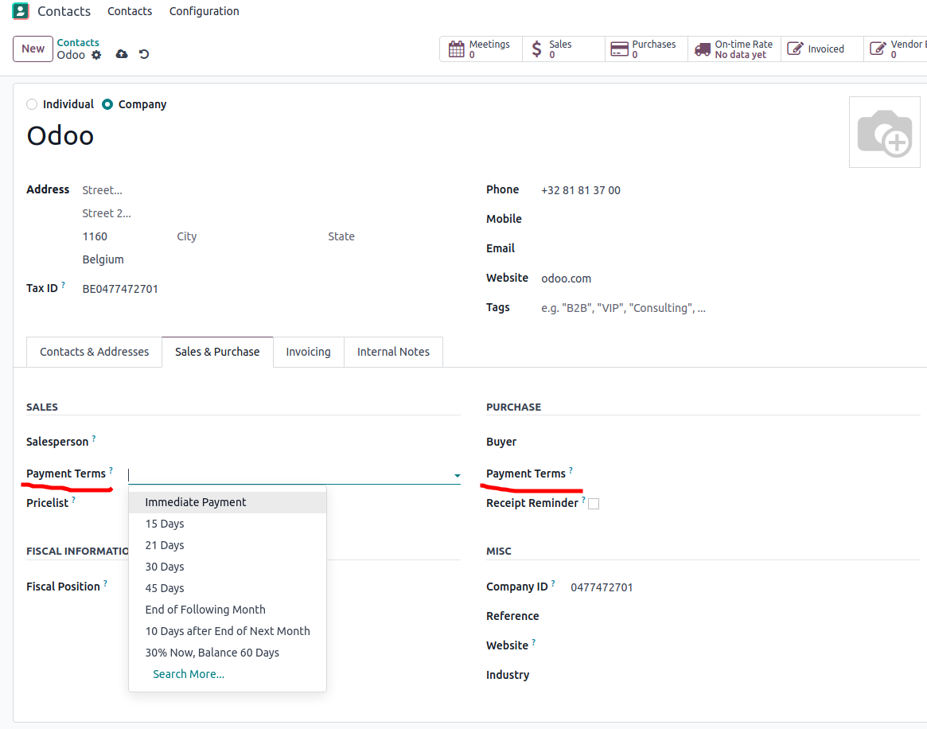The image size is (927, 729).
Task: Choose 30 Days payment term
Action: [227, 567]
